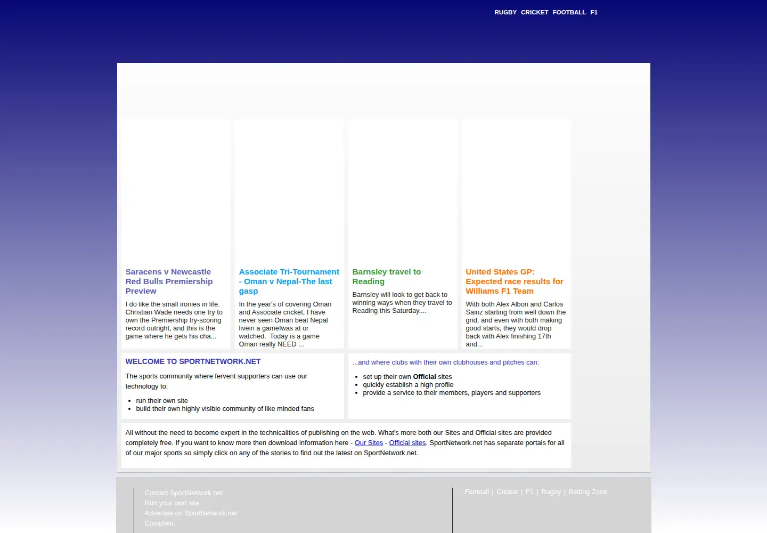Click 'set up their own Official sites' bullet
Image resolution: width=767 pixels, height=533 pixels.
pos(407,377)
